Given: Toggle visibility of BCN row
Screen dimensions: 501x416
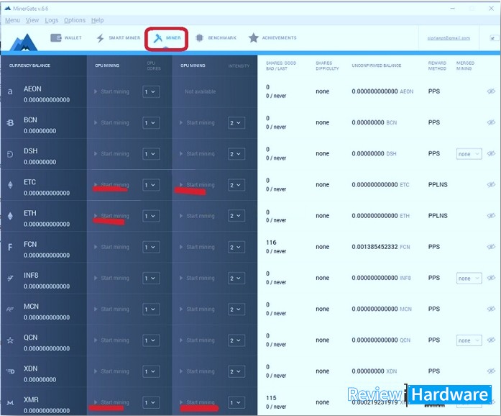Looking at the screenshot, I should point(491,122).
